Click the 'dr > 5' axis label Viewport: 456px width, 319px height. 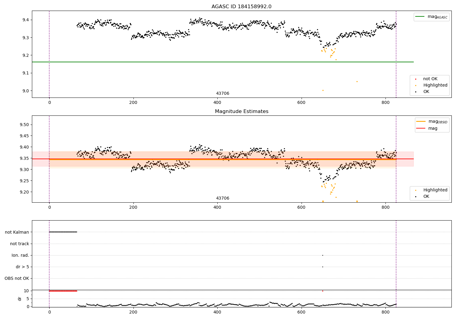[22, 267]
